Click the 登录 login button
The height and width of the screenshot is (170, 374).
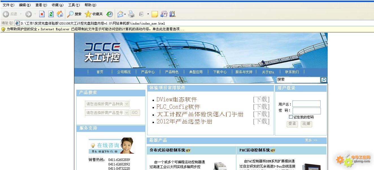pos(292,124)
